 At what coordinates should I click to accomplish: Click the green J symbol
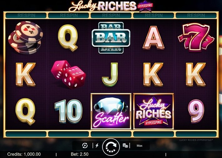(110, 74)
